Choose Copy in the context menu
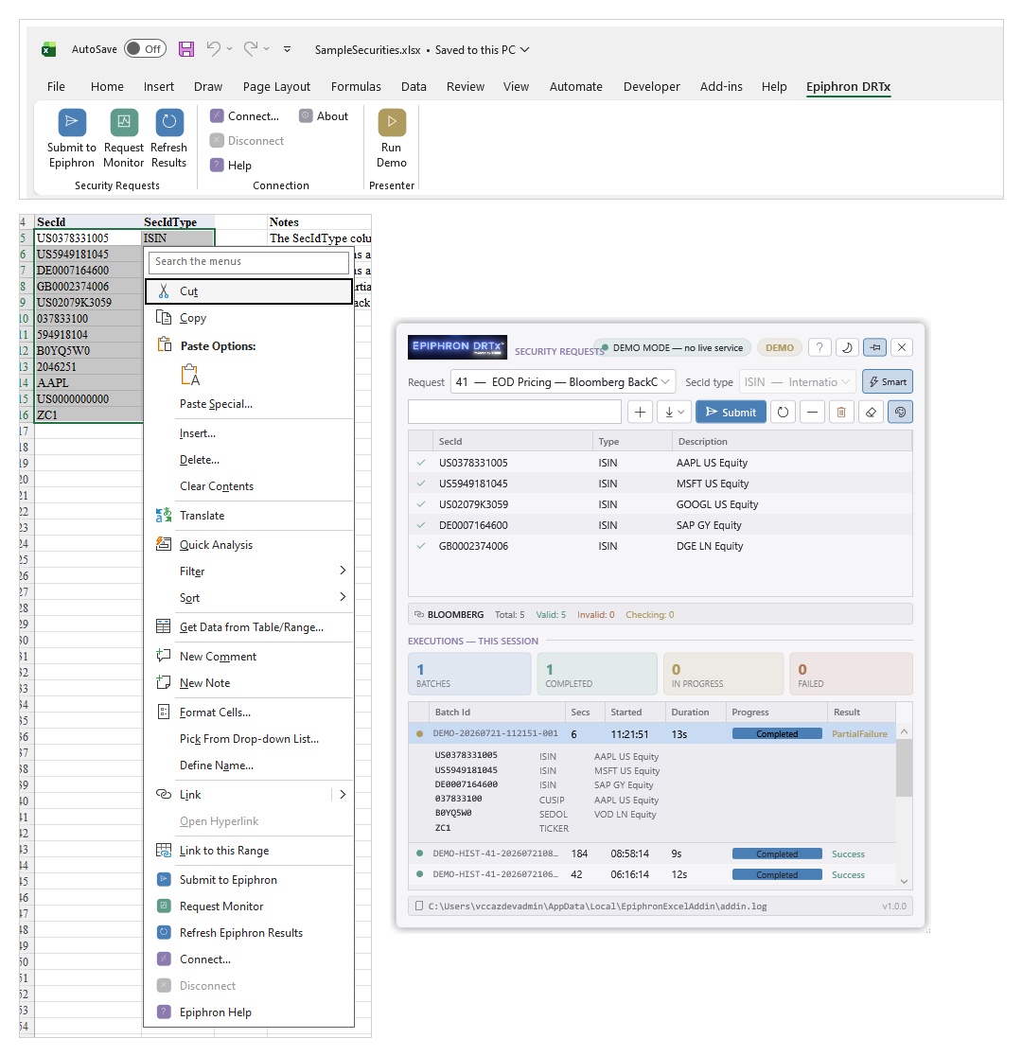Viewport: 1022px width, 1056px height. click(x=249, y=318)
